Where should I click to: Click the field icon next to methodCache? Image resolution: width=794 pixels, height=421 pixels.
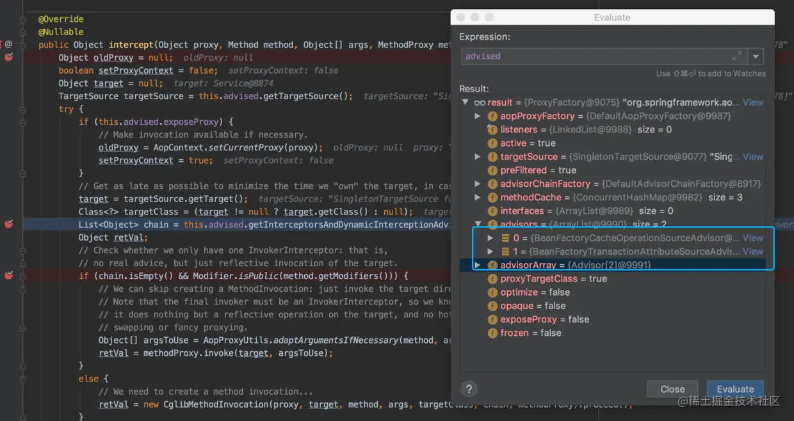(x=492, y=198)
